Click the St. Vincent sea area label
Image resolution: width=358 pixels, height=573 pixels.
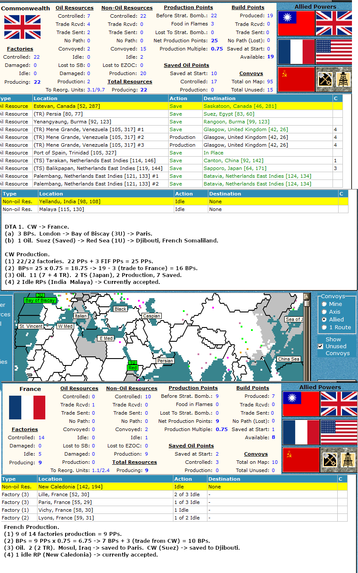31,326
